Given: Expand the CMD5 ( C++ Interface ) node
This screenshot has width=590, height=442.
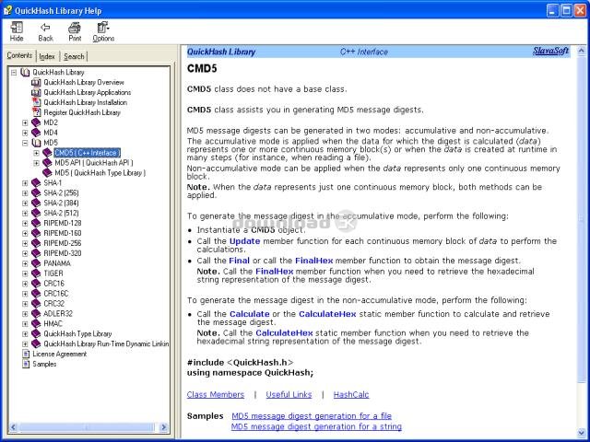Looking at the screenshot, I should click(36, 153).
